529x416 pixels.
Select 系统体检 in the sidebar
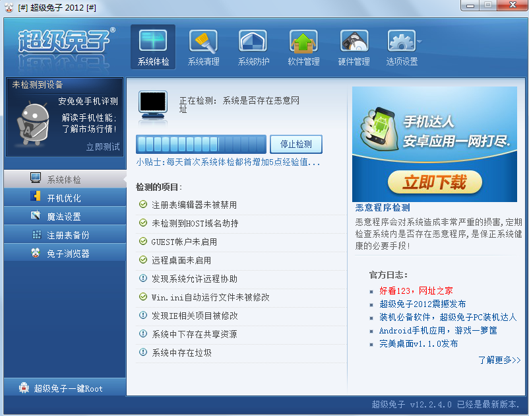click(65, 179)
